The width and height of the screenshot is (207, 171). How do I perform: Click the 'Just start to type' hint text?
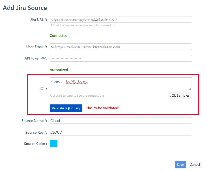[77, 96]
